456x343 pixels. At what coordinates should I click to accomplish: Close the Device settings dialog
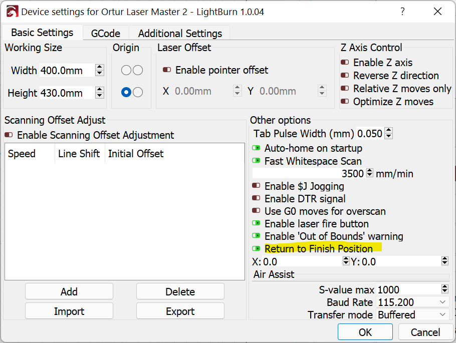coord(437,12)
